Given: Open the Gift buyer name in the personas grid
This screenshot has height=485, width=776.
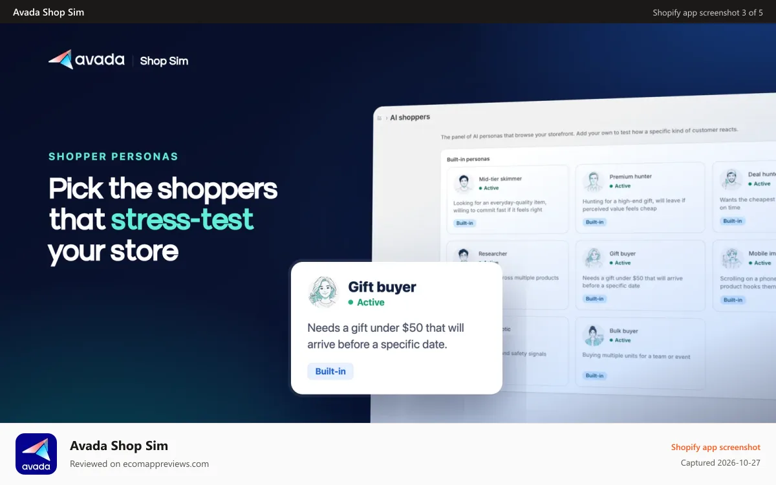Looking at the screenshot, I should pos(623,254).
